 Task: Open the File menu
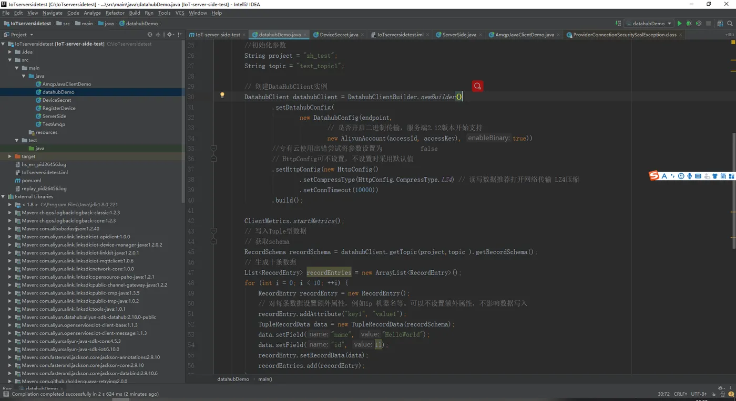[x=6, y=13]
